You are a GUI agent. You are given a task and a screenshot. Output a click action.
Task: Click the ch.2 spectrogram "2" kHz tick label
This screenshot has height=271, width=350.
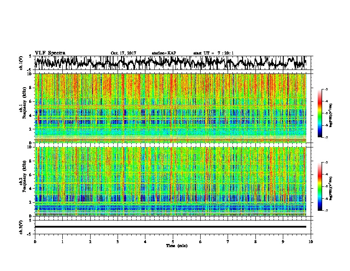point(30,202)
